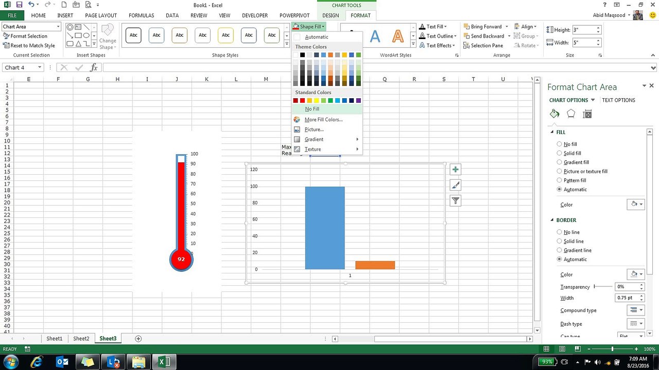
Task: Open Internet Explorer from taskbar
Action: point(37,362)
